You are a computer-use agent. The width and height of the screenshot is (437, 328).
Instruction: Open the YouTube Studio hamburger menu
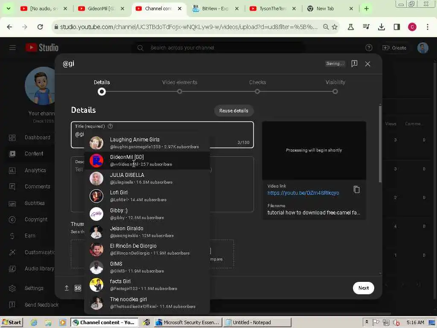[x=12, y=48]
